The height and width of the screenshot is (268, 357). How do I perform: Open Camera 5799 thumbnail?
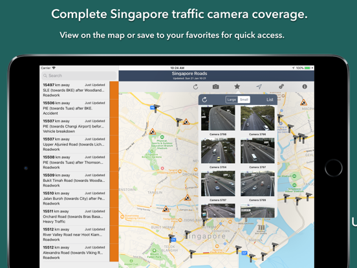click(257, 183)
